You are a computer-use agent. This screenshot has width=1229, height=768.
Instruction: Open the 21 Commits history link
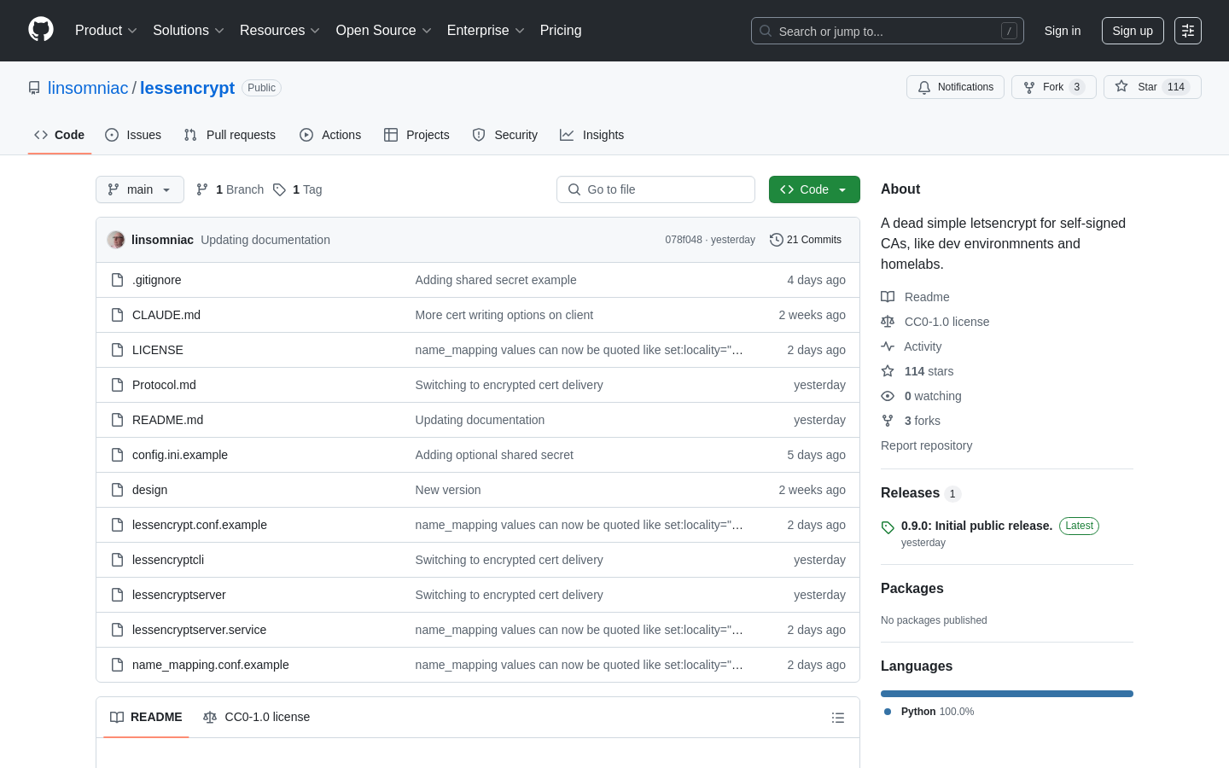[x=806, y=240]
